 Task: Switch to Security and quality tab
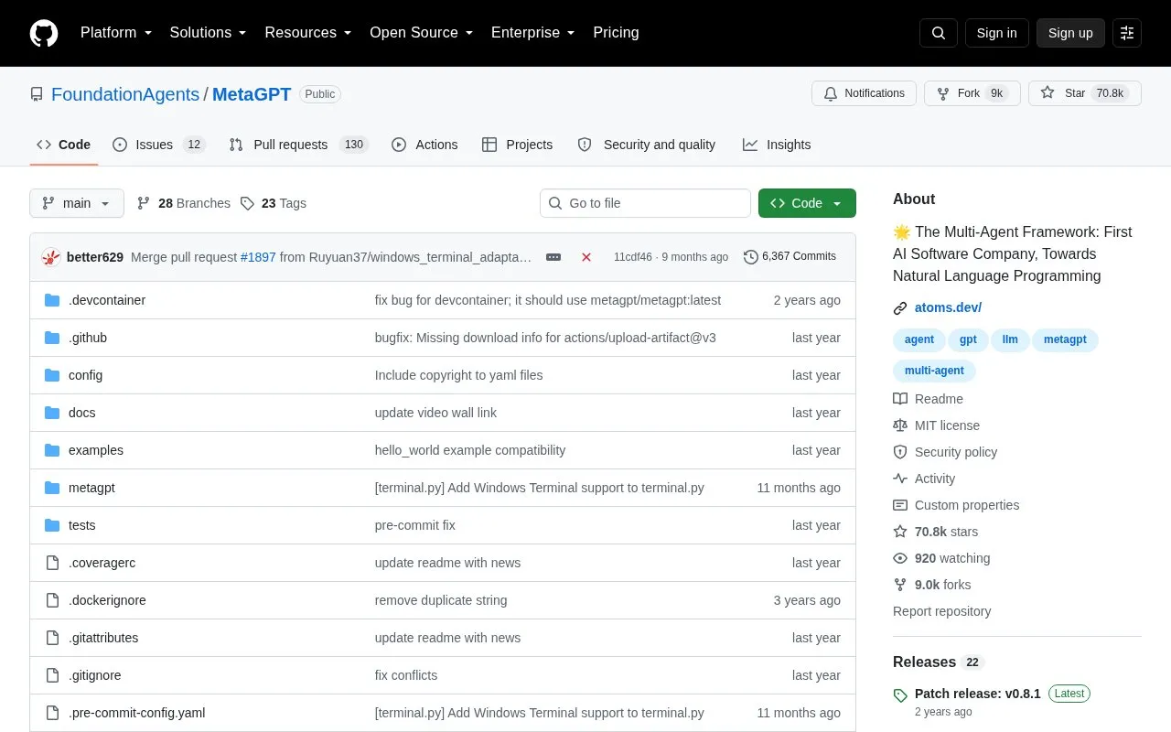click(x=647, y=145)
